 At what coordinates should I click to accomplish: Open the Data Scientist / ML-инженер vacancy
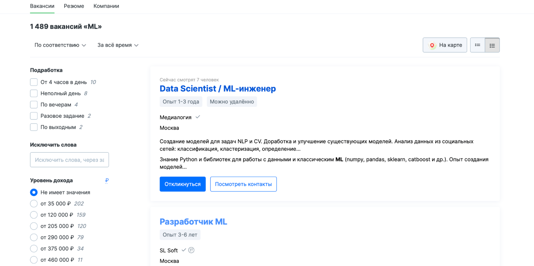217,88
